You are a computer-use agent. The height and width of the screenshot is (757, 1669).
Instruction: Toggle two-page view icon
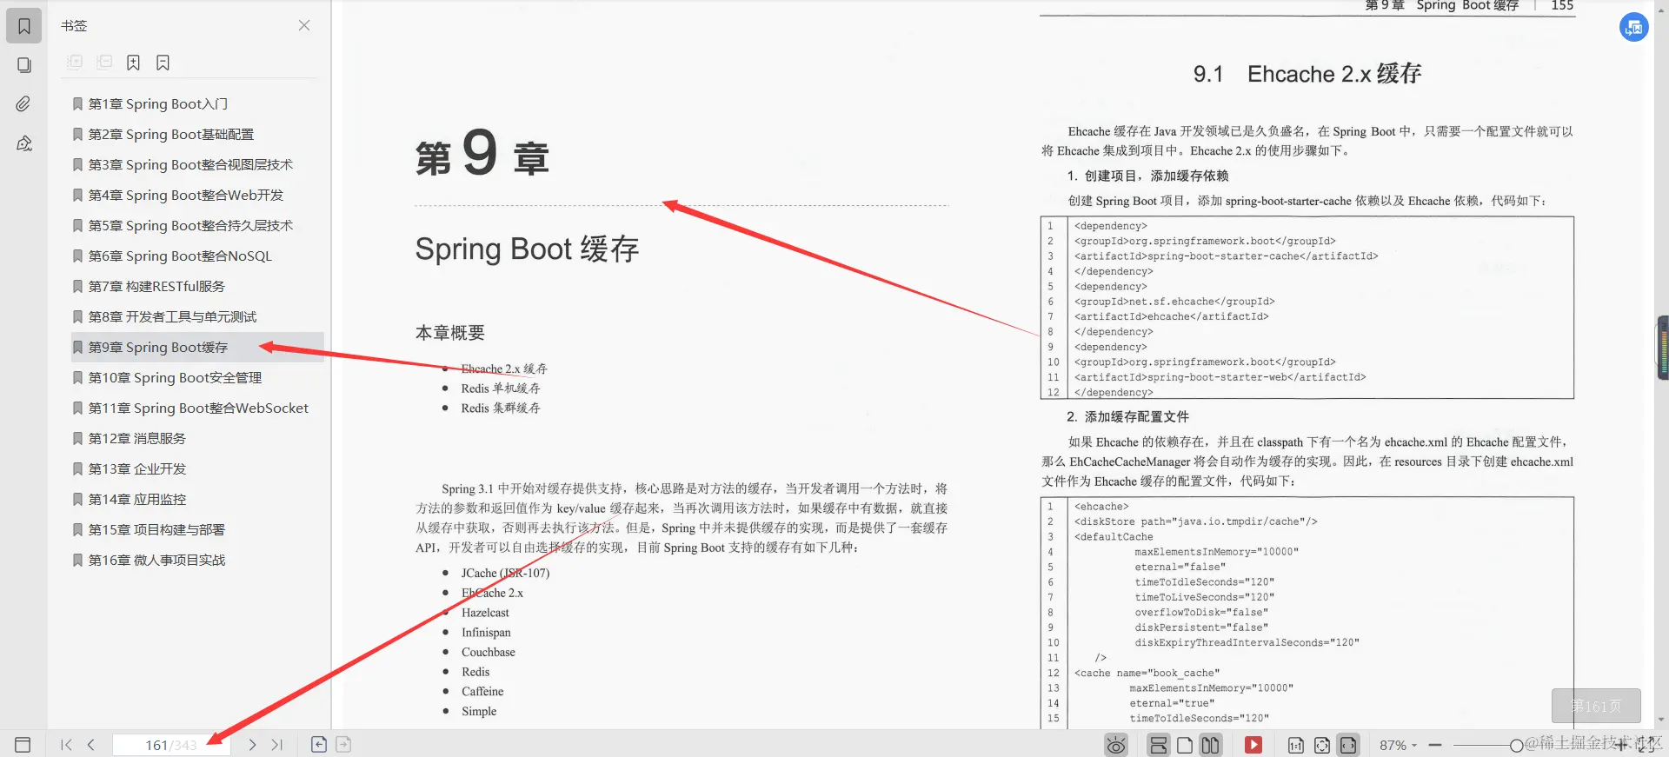1211,745
